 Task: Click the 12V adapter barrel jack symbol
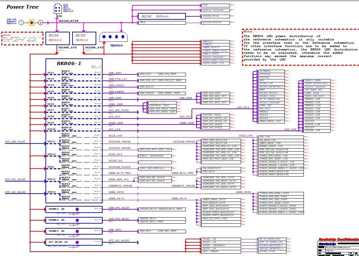point(31,22)
